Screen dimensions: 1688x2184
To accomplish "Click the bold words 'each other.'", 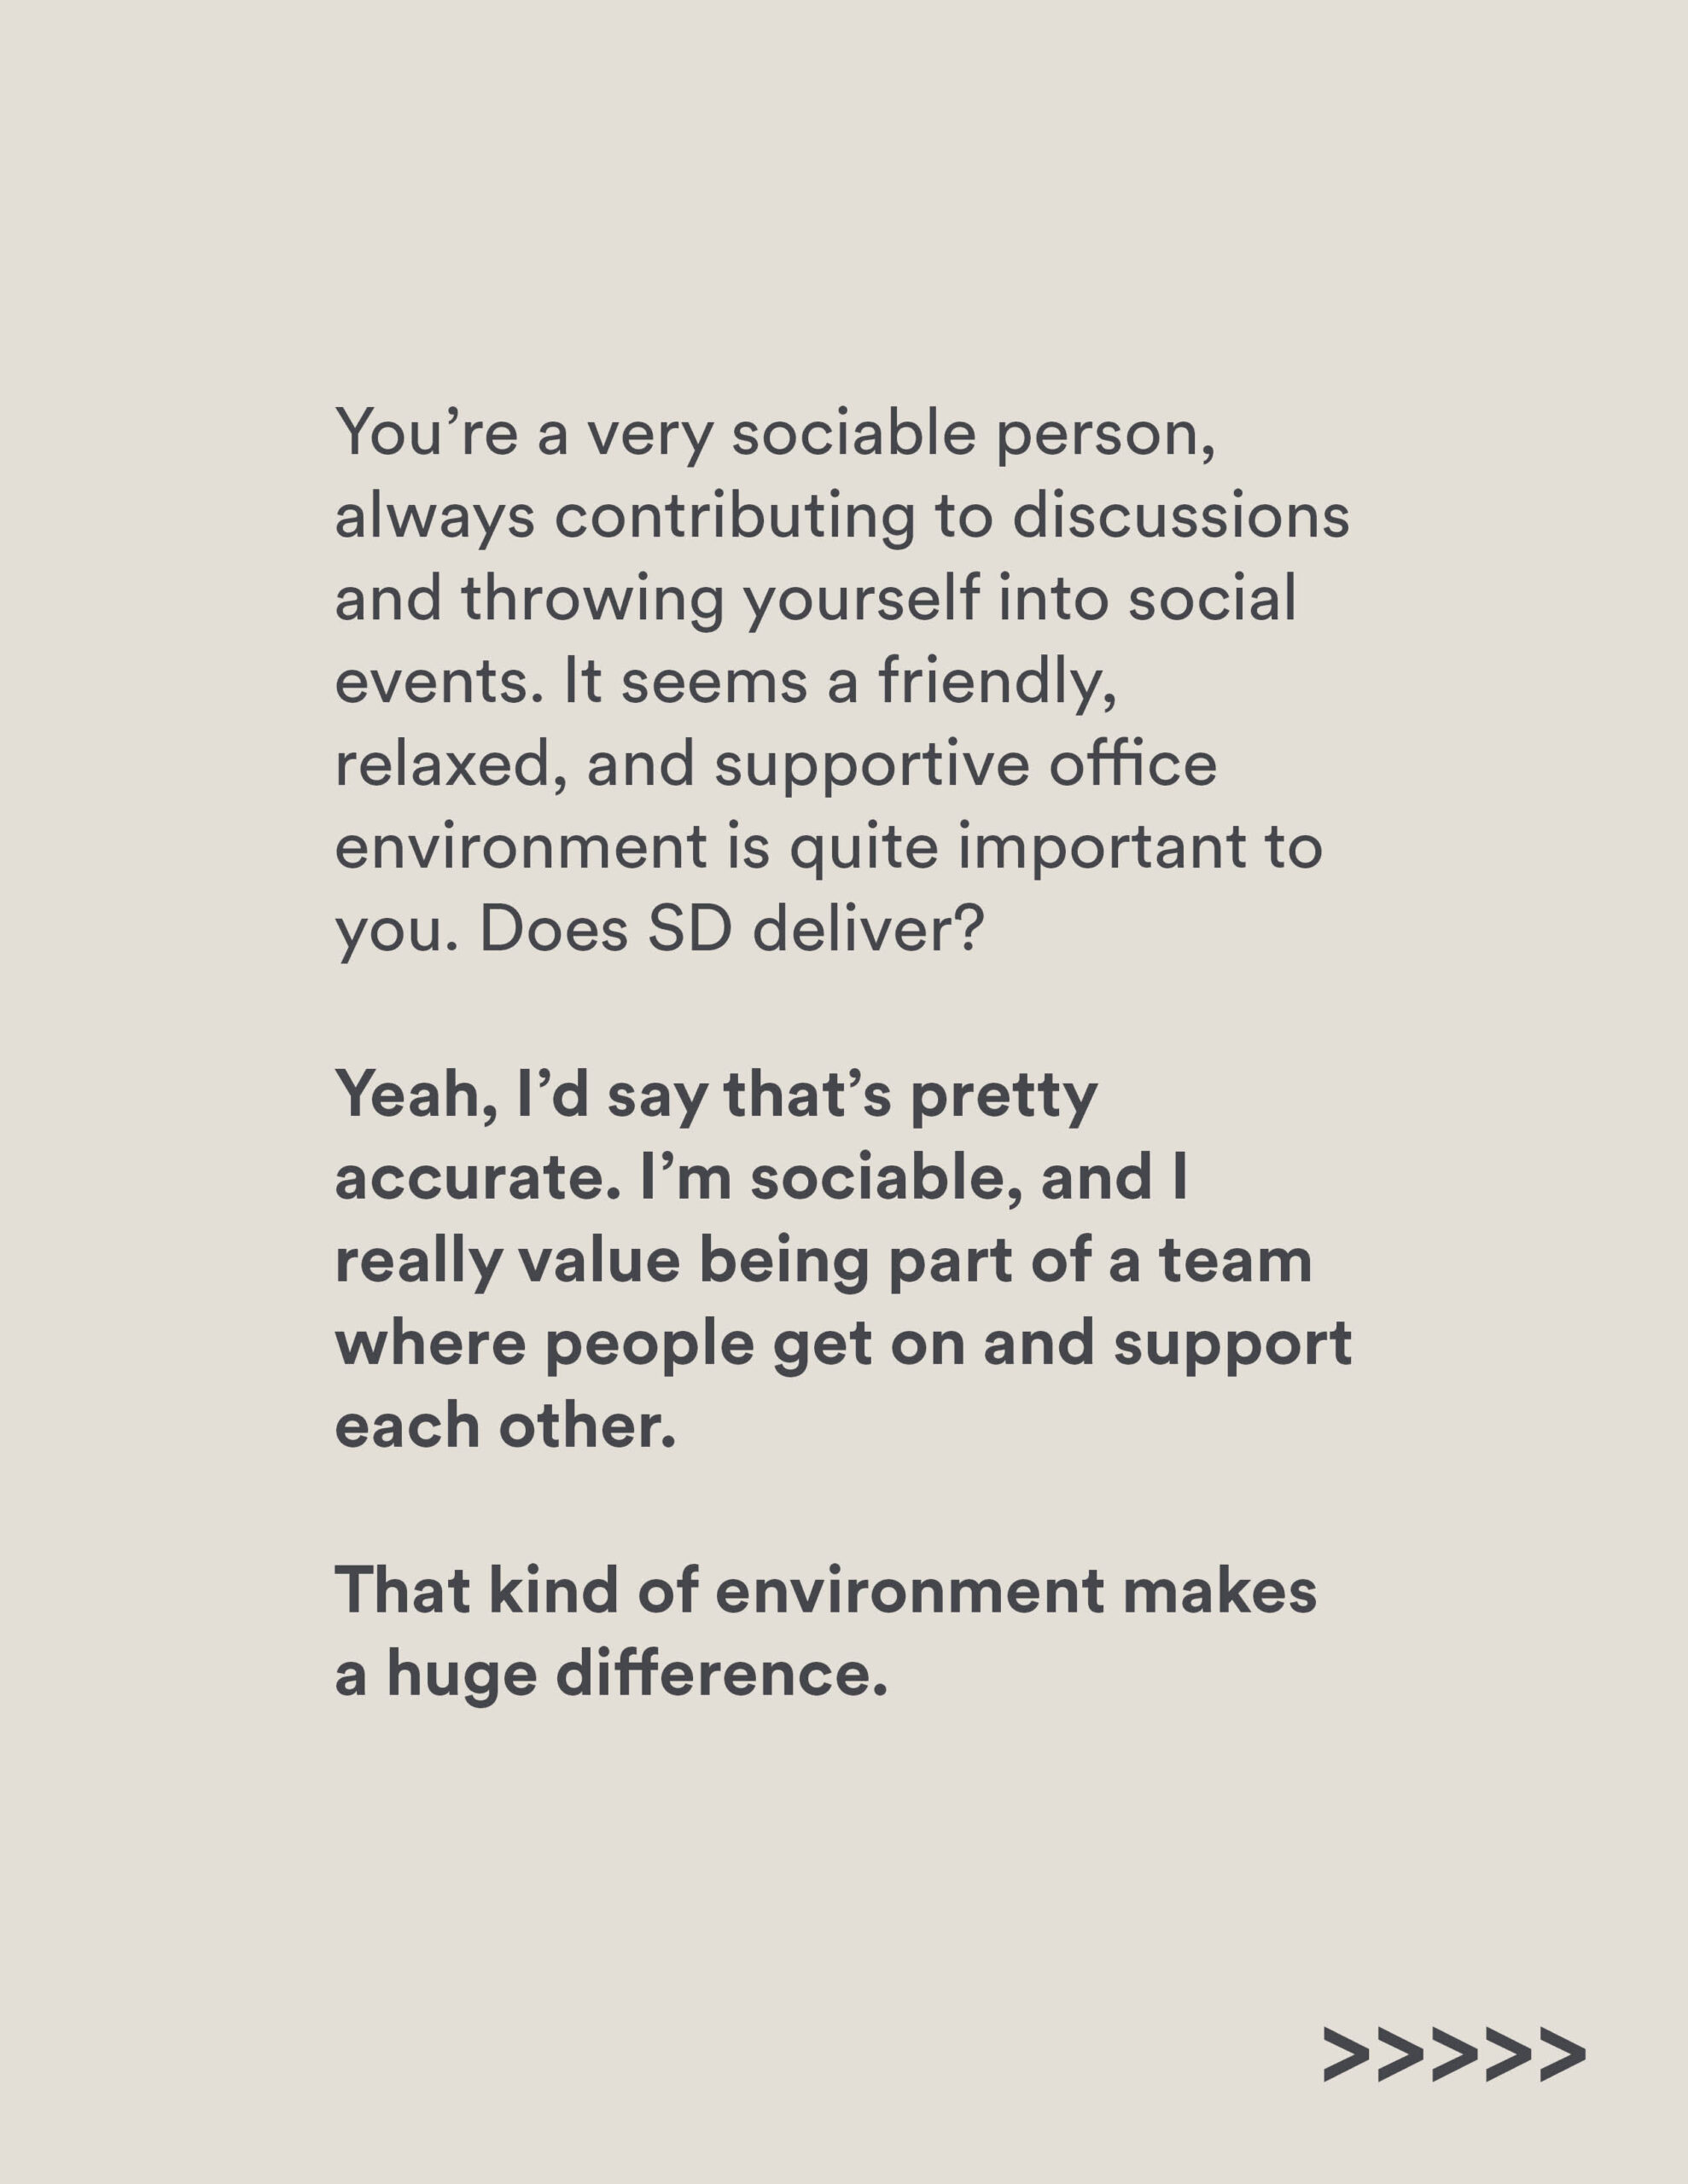I will point(505,1426).
